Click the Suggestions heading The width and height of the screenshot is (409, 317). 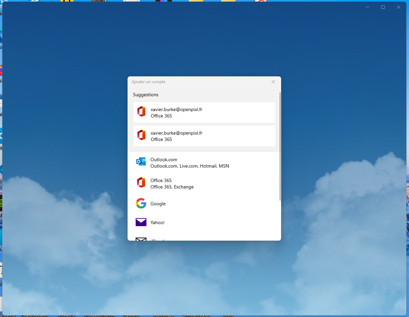click(145, 95)
